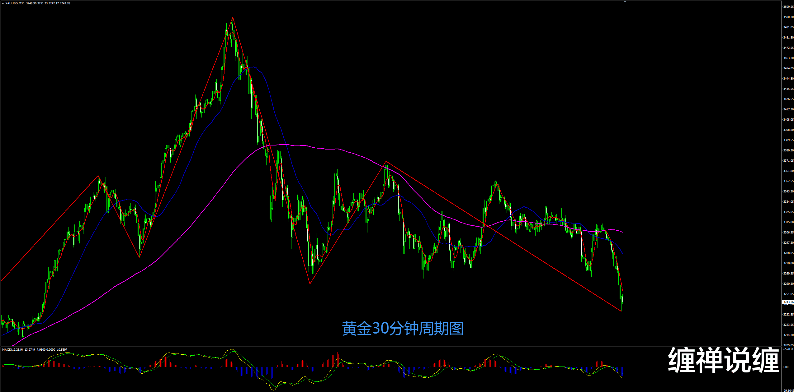Select the XAUUSD,M30 symbol label
Image resolution: width=794 pixels, height=392 pixels.
[15, 3]
